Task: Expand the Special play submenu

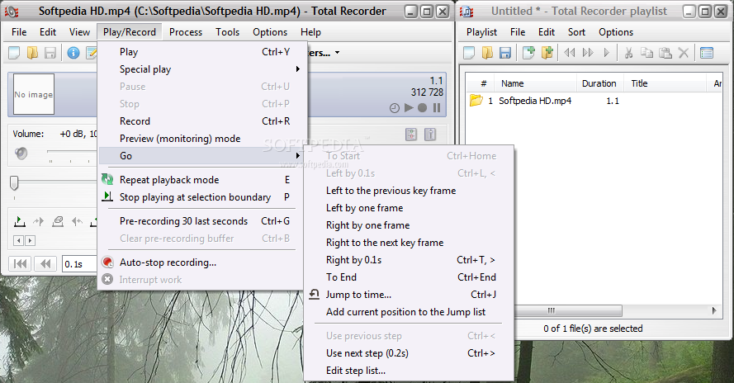Action: pos(202,69)
